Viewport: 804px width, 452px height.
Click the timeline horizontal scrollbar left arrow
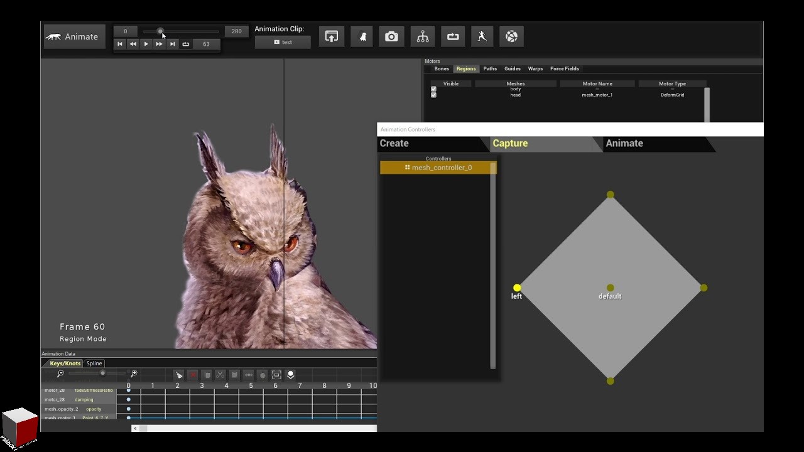[135, 428]
